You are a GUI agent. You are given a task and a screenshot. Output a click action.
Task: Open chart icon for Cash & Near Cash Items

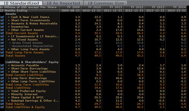pos(2,17)
